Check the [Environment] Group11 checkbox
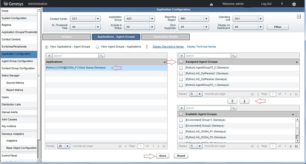Image resolution: width=306 pixels, height=164 pixels. click(x=181, y=120)
